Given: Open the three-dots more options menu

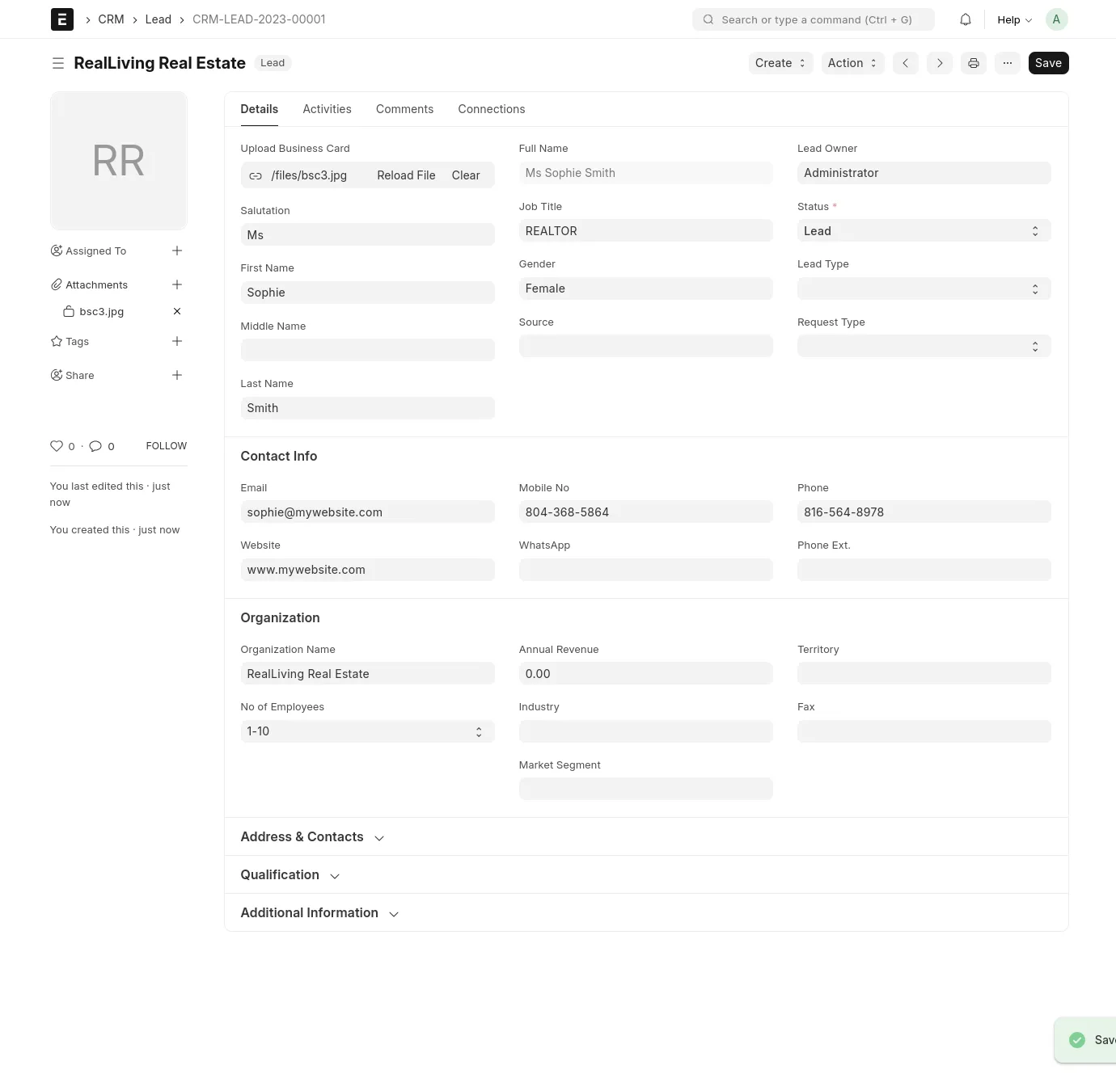Looking at the screenshot, I should point(1008,63).
